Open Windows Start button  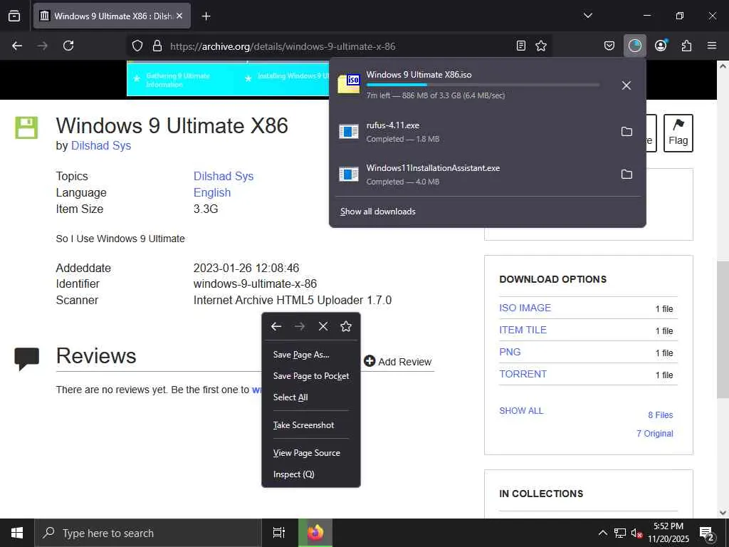(17, 533)
